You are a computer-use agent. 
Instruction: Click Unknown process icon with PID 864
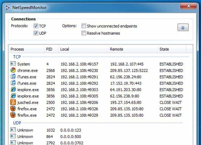coord(13,136)
